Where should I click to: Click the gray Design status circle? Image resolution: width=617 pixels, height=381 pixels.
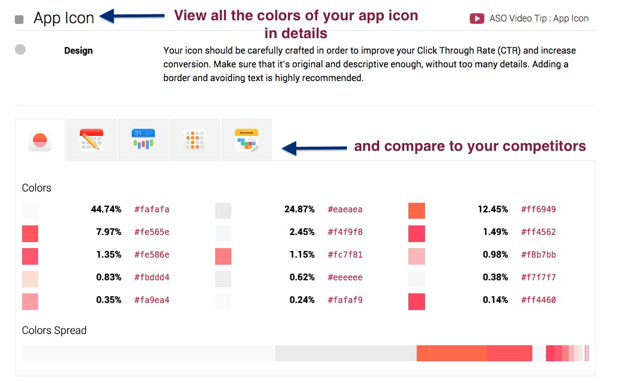coord(20,50)
